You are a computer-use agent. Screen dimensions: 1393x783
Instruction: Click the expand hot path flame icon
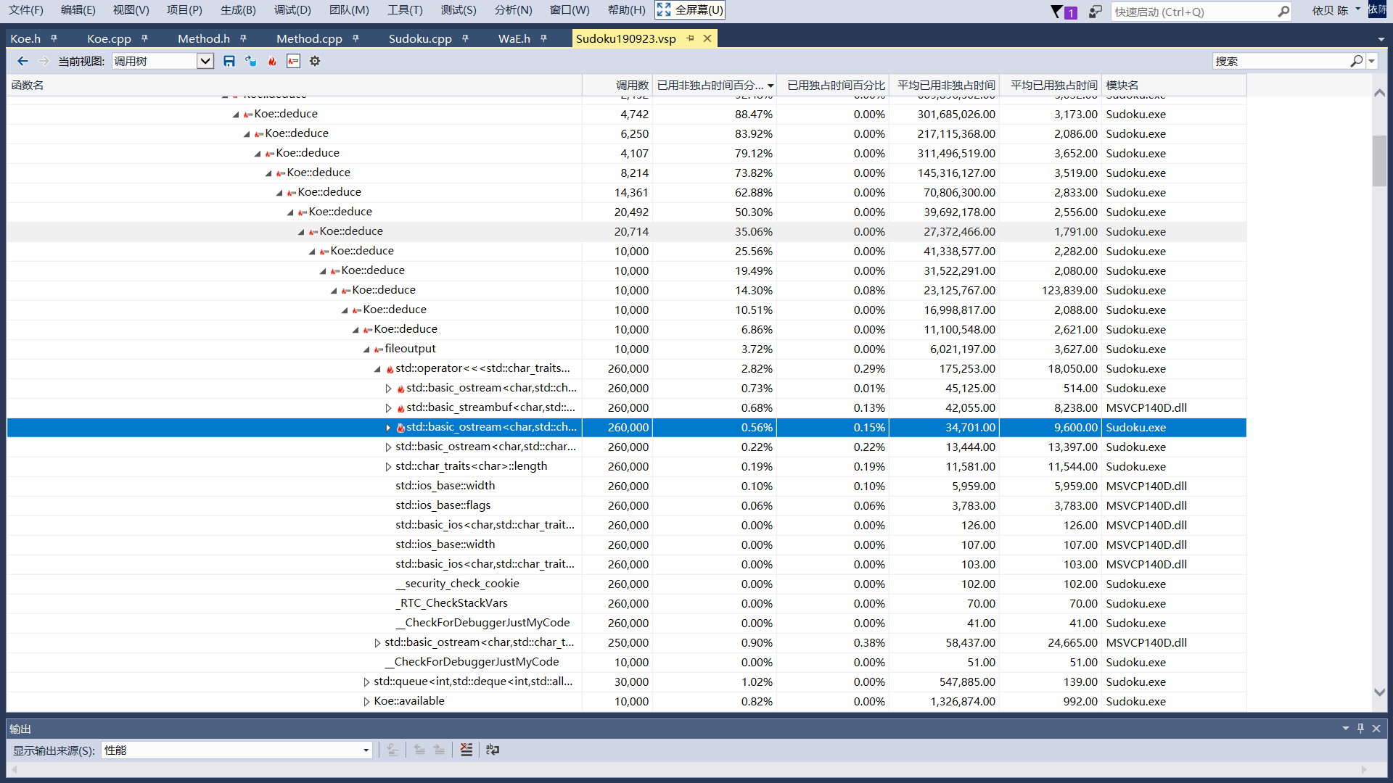click(272, 62)
